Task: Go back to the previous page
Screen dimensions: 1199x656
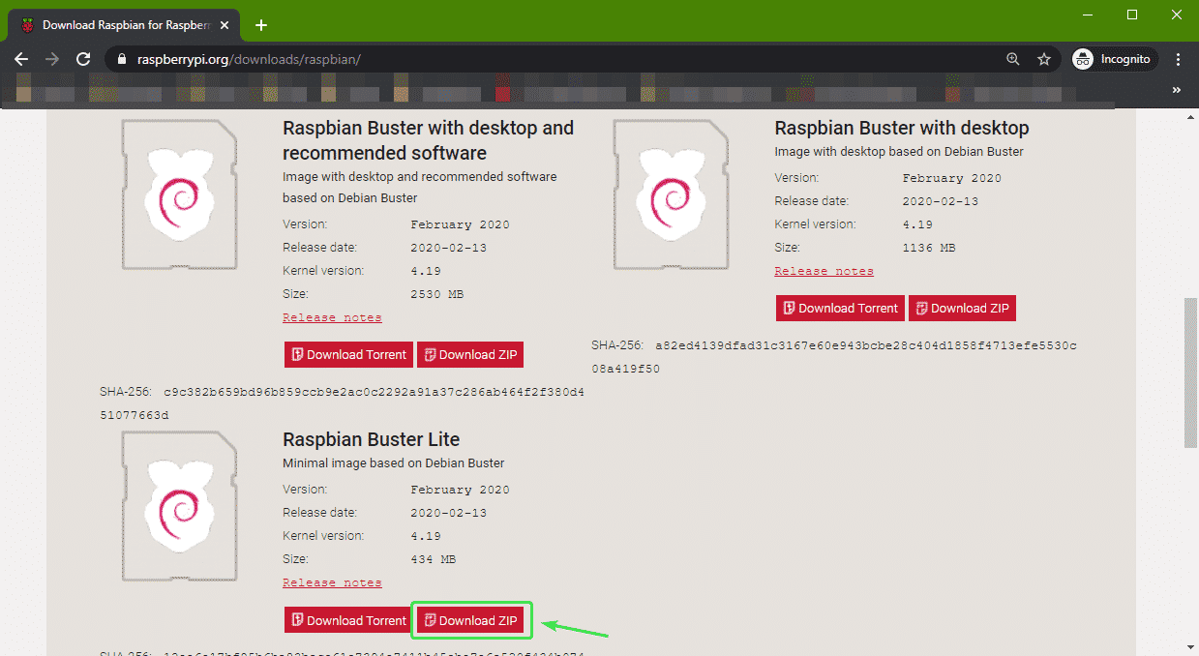Action: [21, 59]
